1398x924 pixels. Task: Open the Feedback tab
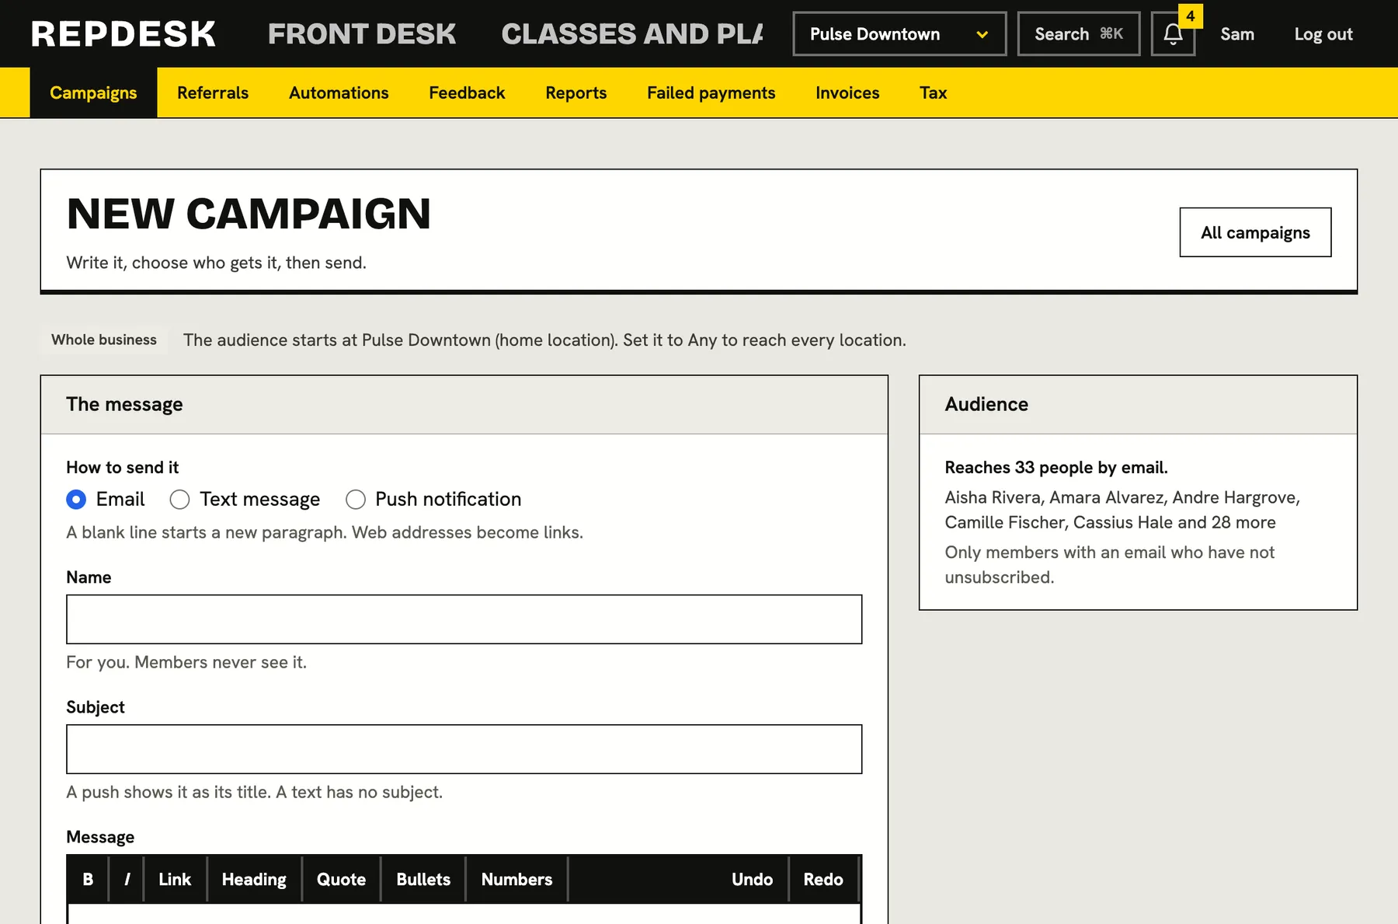tap(467, 92)
